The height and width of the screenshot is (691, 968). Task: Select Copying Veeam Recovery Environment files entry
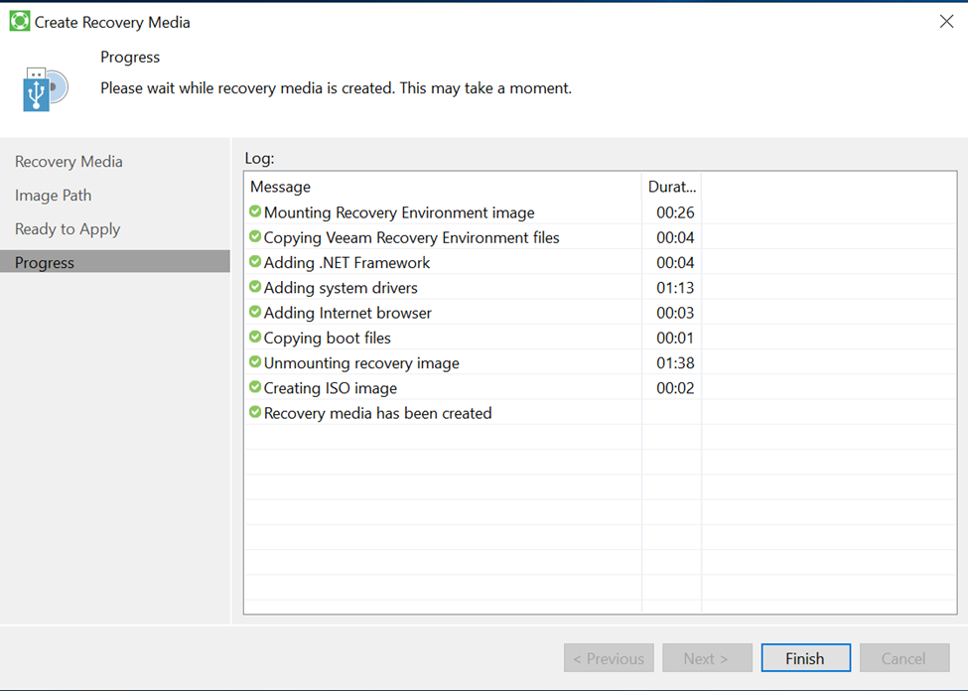pyautogui.click(x=411, y=237)
